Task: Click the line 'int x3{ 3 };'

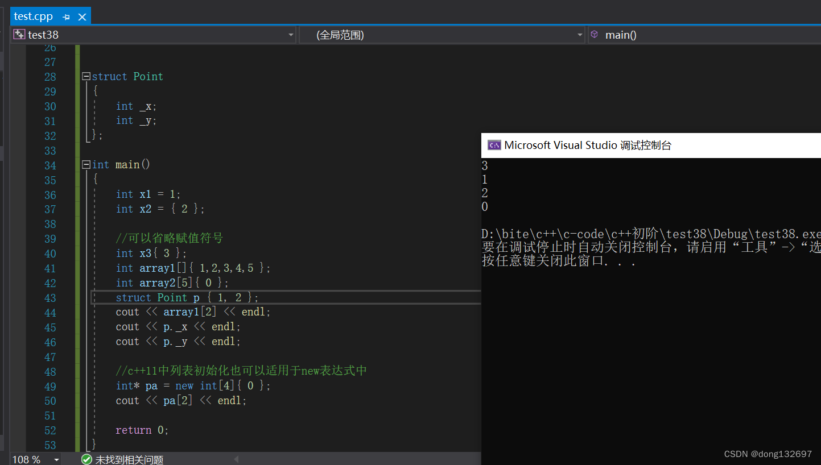Action: pos(151,253)
